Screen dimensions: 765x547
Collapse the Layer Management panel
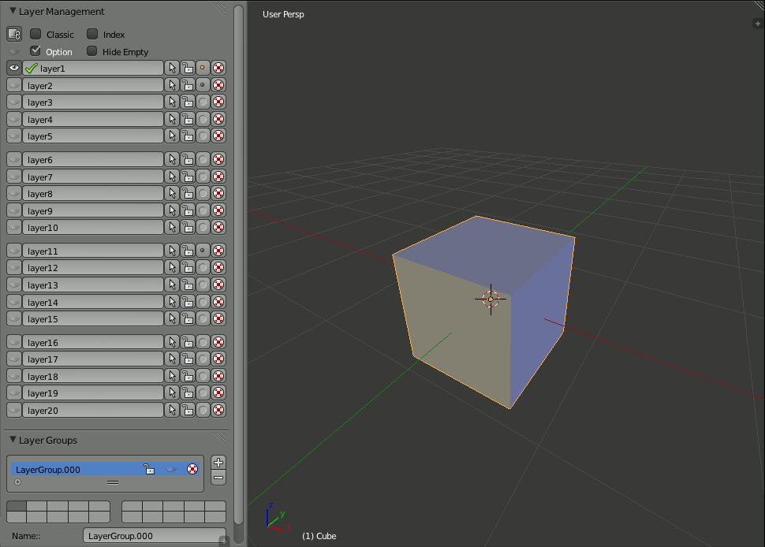tap(13, 11)
